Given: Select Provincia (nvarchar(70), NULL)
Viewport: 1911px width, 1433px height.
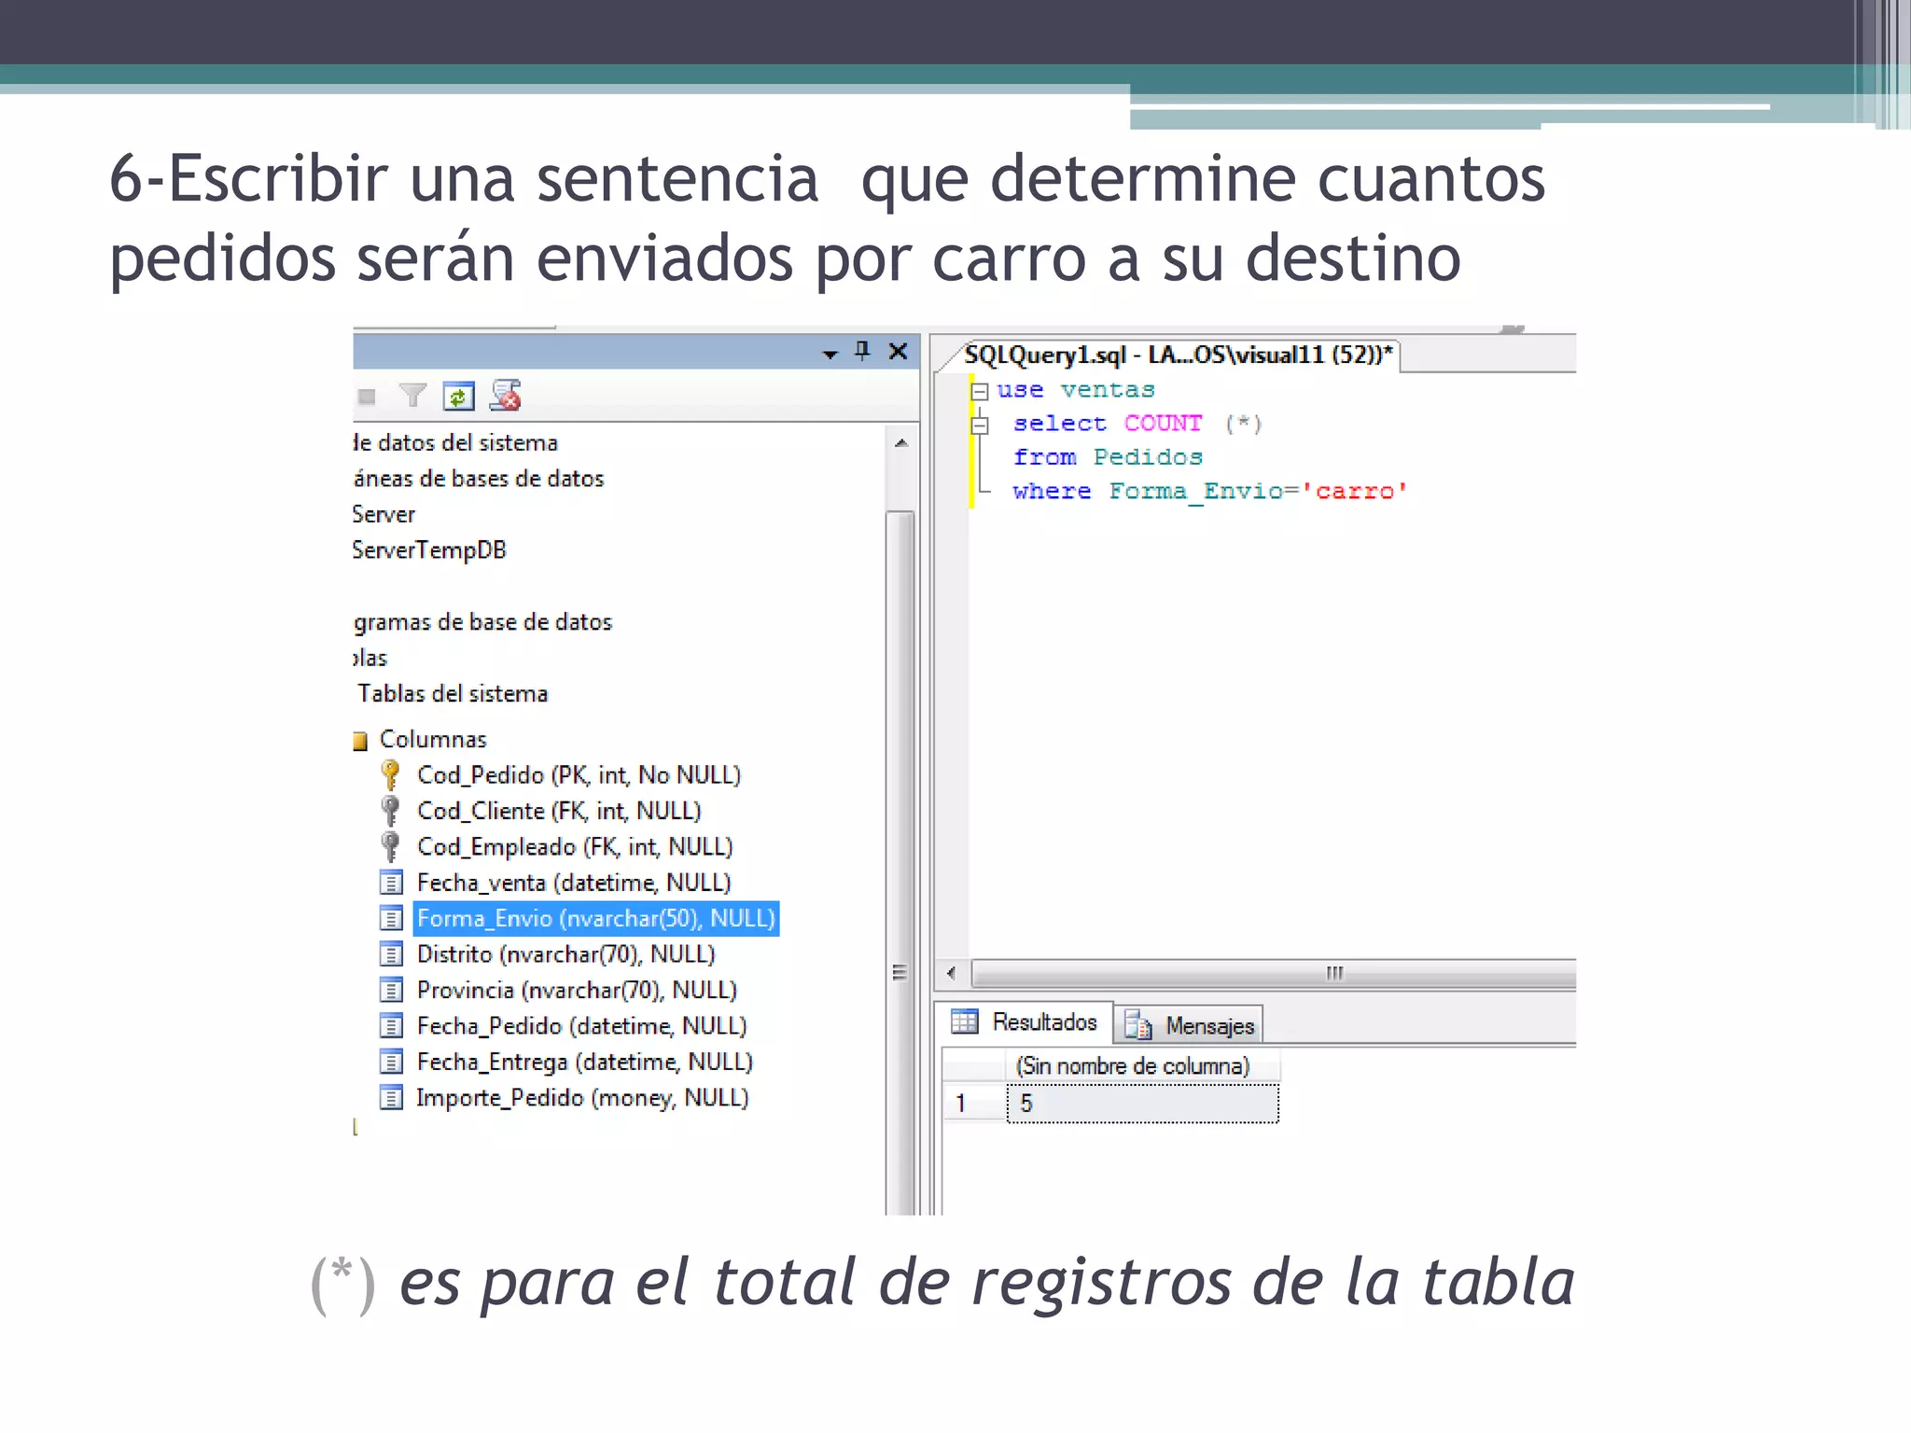Looking at the screenshot, I should pyautogui.click(x=577, y=990).
